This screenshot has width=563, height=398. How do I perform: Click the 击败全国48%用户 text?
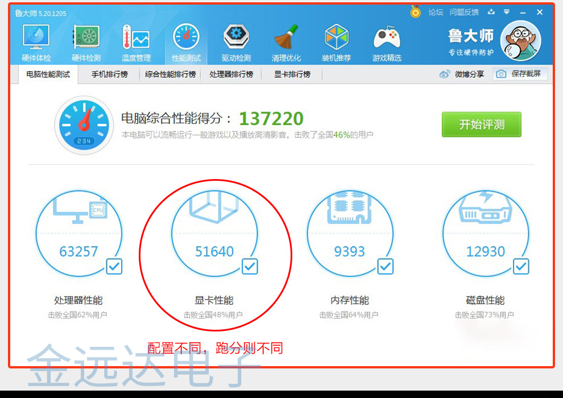pos(213,315)
